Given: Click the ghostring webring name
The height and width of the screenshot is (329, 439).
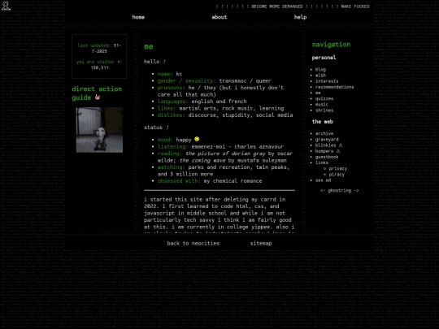Looking at the screenshot, I should tap(339, 191).
